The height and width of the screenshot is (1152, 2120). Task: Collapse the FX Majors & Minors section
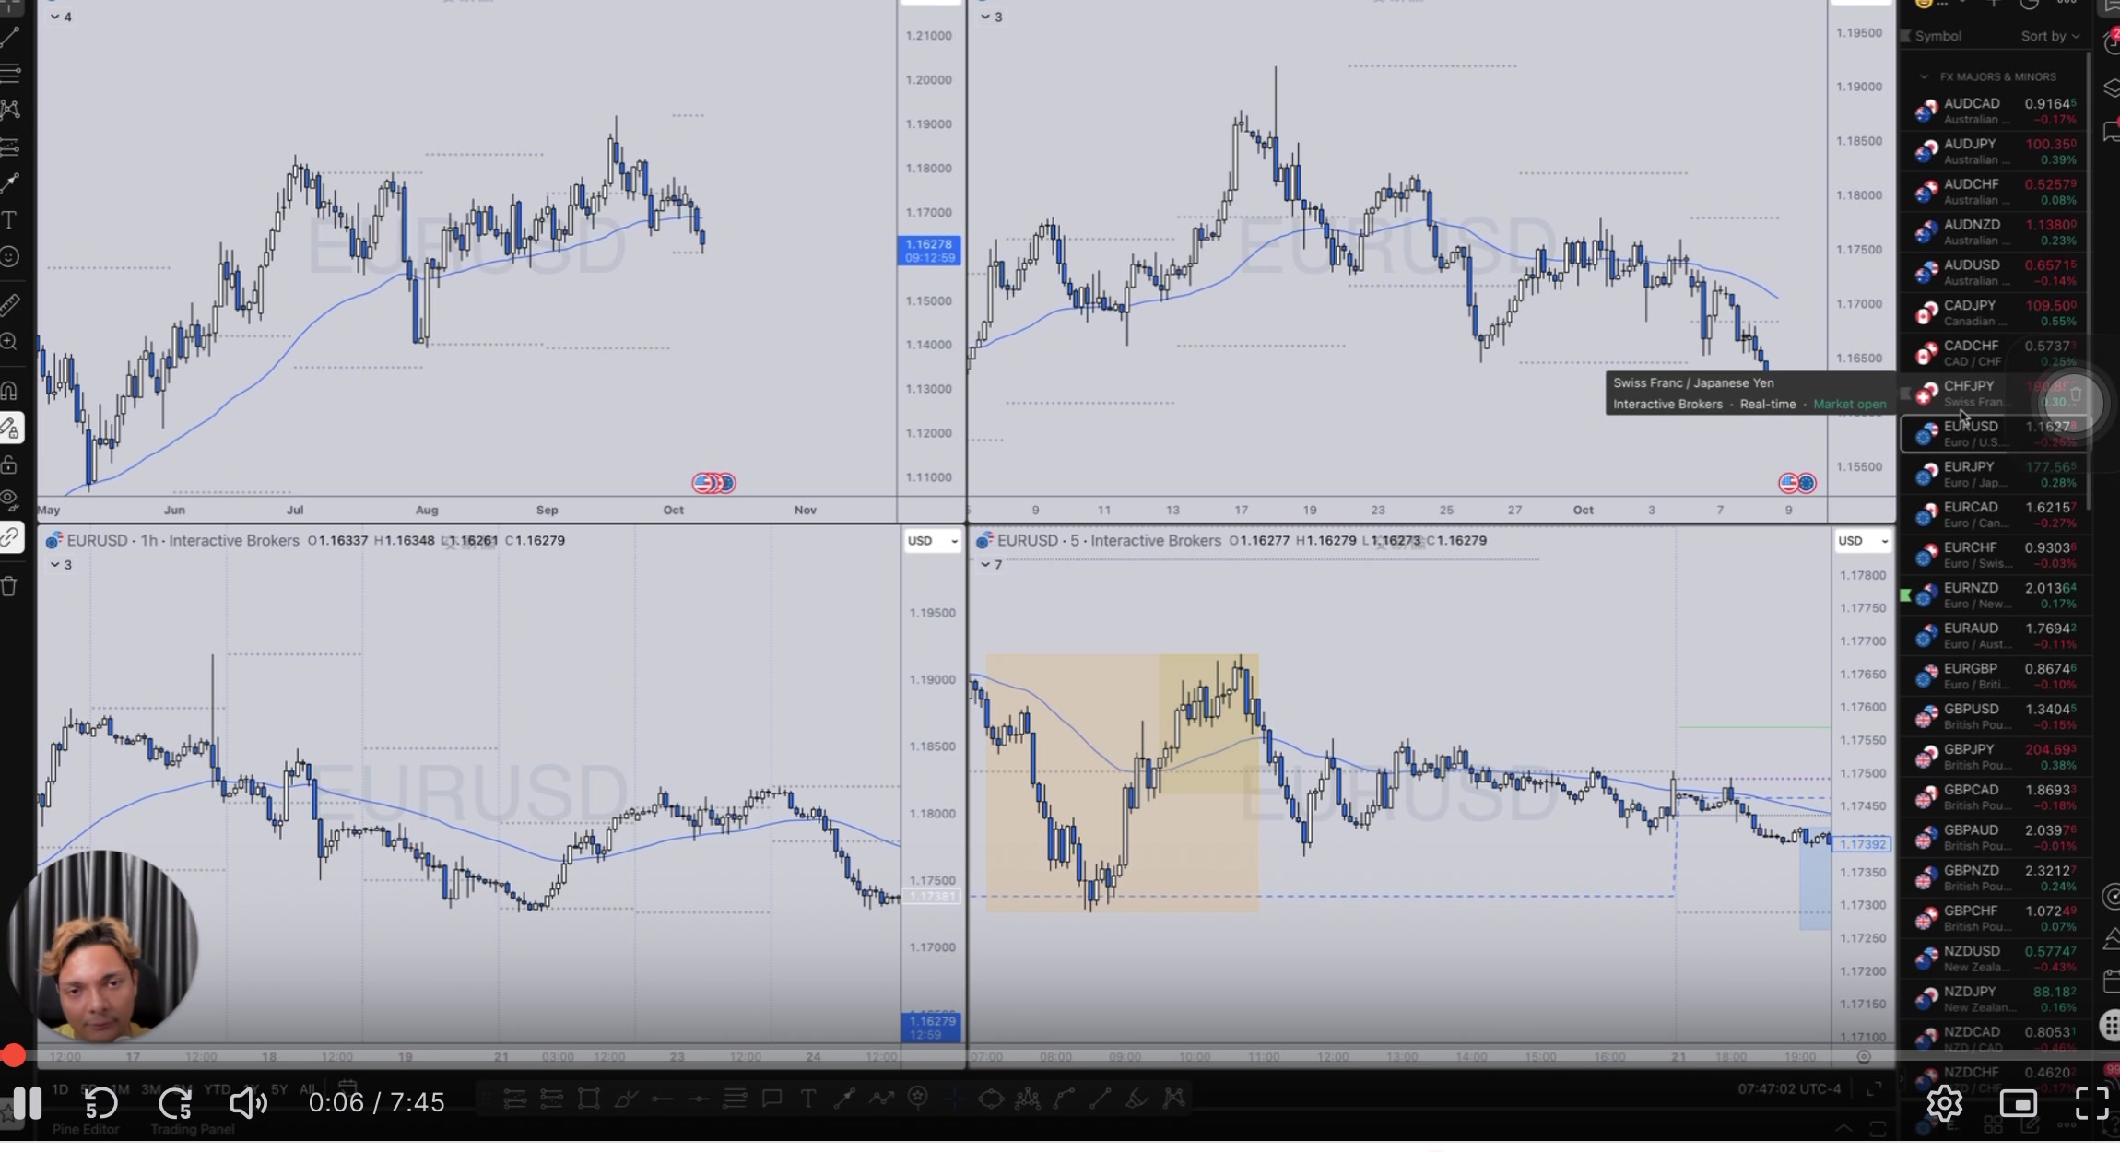[1924, 76]
